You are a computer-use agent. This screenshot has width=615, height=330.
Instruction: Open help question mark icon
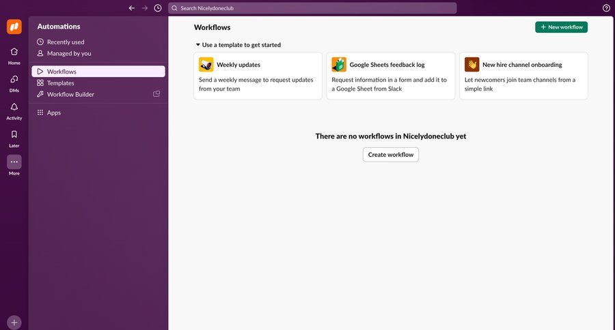(606, 7)
